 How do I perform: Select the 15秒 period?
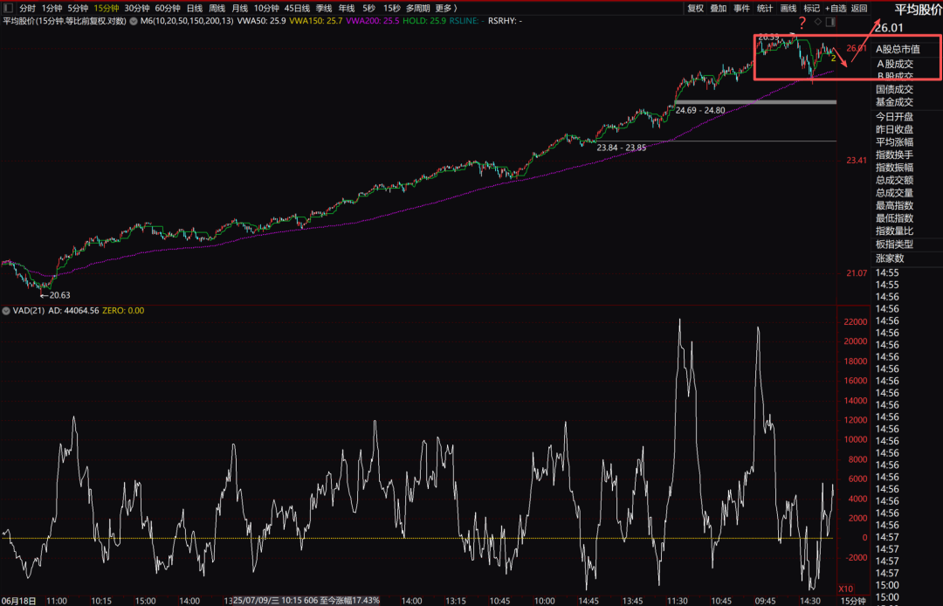pyautogui.click(x=391, y=8)
